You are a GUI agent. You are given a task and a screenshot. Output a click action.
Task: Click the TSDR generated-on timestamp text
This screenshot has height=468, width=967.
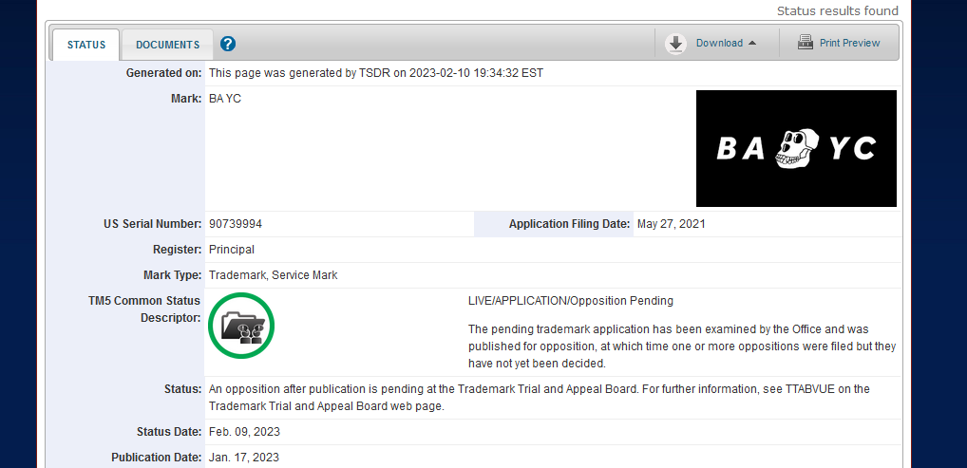tap(376, 72)
